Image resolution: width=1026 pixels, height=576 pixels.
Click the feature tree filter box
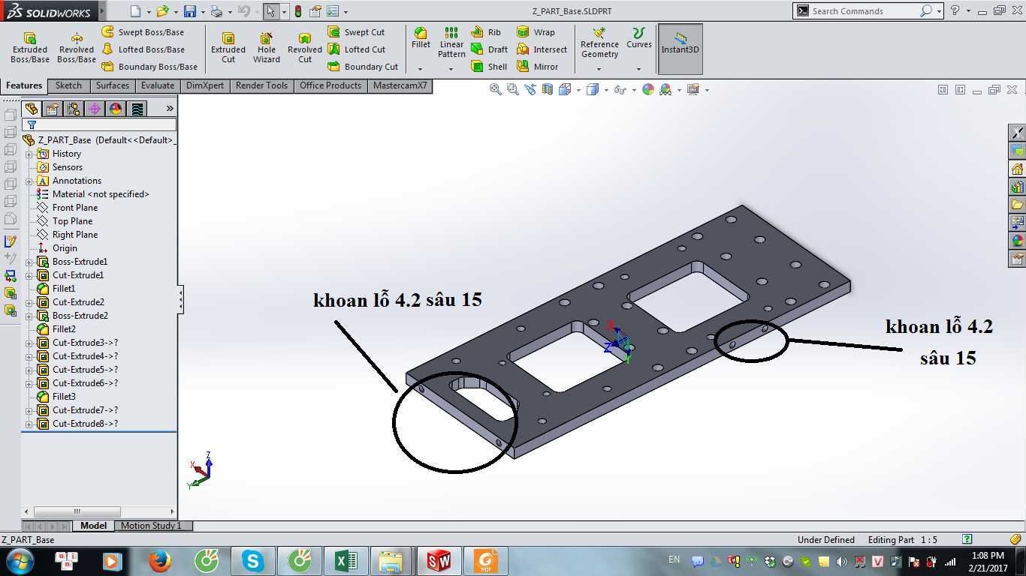100,124
